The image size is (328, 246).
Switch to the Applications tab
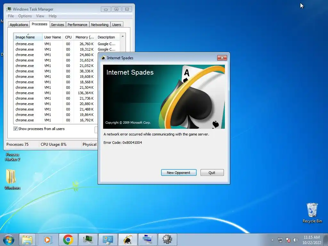point(19,25)
